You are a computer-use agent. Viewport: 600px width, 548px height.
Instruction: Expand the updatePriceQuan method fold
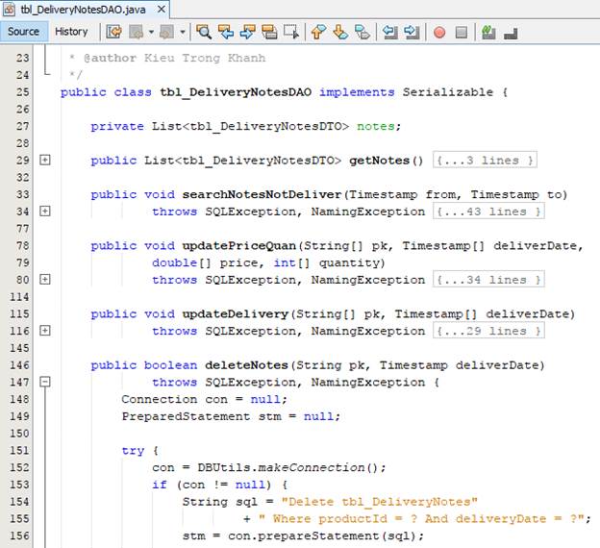(x=45, y=280)
